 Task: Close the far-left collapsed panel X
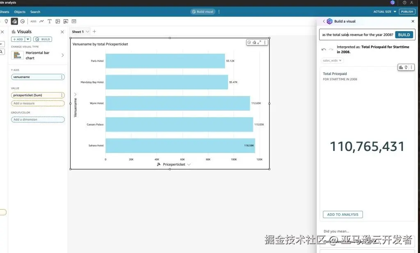pyautogui.click(x=2, y=32)
